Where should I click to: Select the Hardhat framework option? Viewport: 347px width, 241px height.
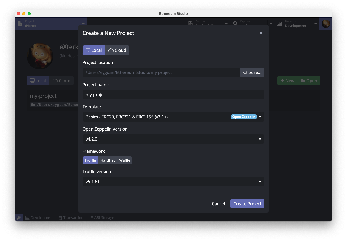[108, 160]
